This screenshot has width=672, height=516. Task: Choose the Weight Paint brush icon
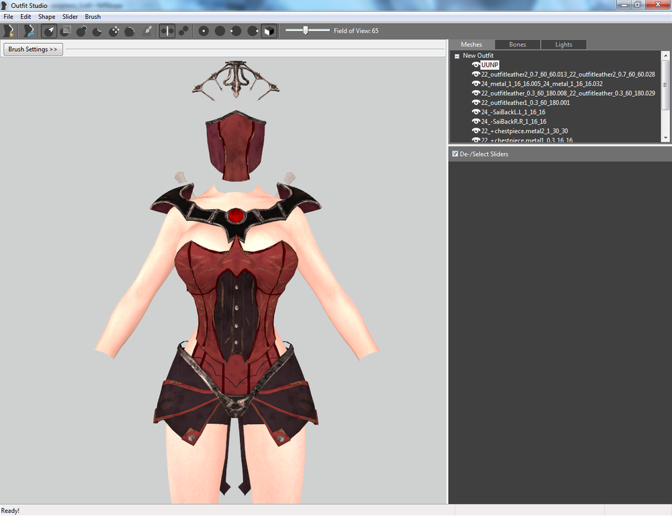click(147, 31)
